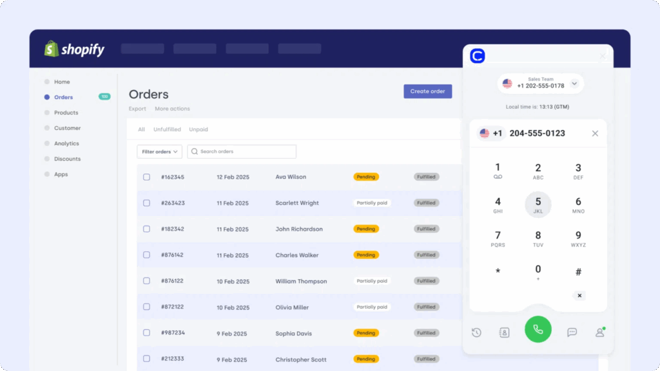
Task: Select checkbox for order #162345
Action: pyautogui.click(x=146, y=177)
